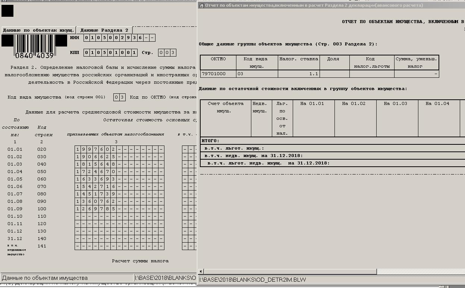This screenshot has height=288, width=465.
Task: Click the ОКТМО cell 79701000 in the report
Action: click(x=218, y=74)
